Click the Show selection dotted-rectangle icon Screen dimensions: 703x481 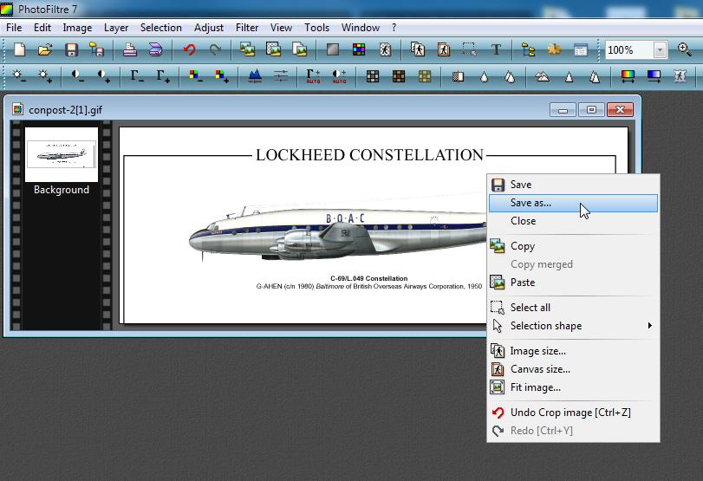click(x=470, y=49)
